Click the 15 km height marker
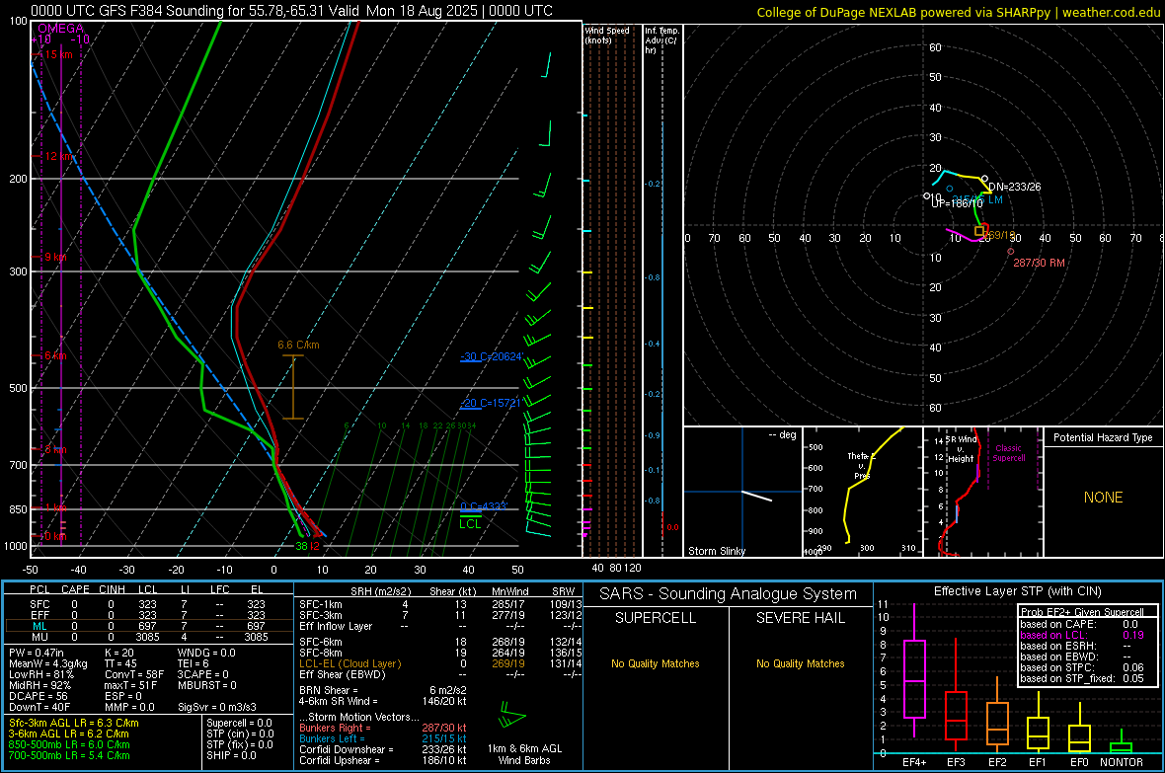Image resolution: width=1165 pixels, height=773 pixels. click(x=58, y=54)
